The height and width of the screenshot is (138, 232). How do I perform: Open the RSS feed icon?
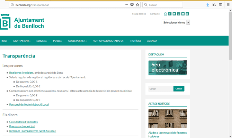pyautogui.click(x=187, y=14)
